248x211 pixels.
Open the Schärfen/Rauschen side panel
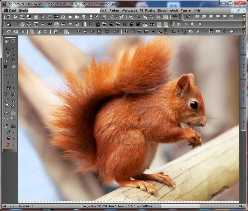pos(243,94)
